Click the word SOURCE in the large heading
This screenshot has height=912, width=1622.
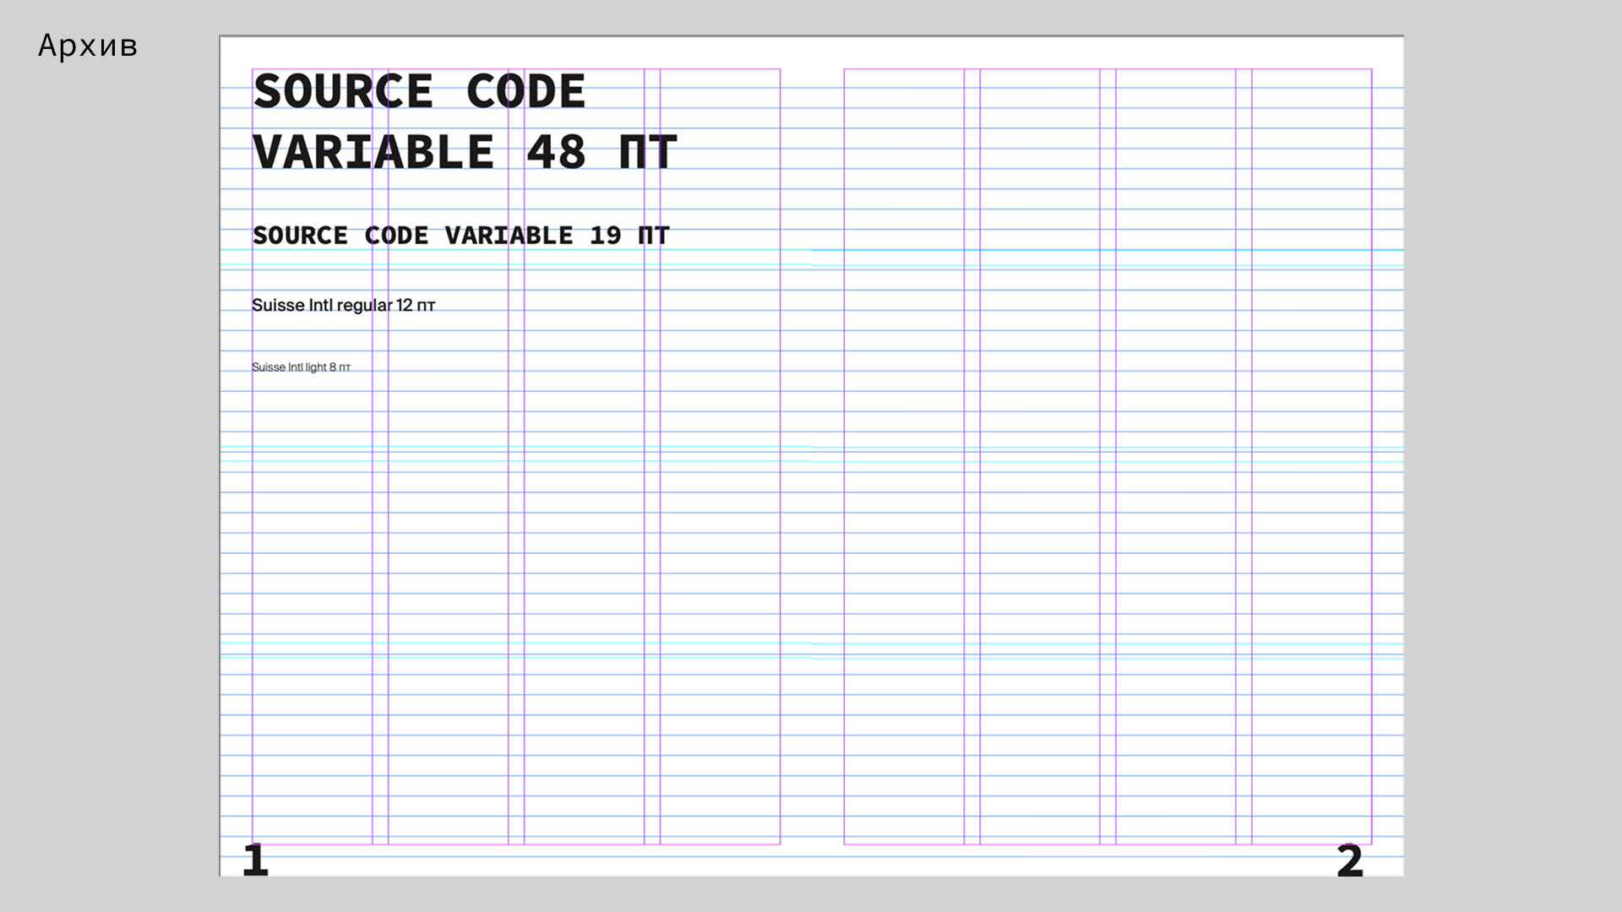[x=343, y=91]
